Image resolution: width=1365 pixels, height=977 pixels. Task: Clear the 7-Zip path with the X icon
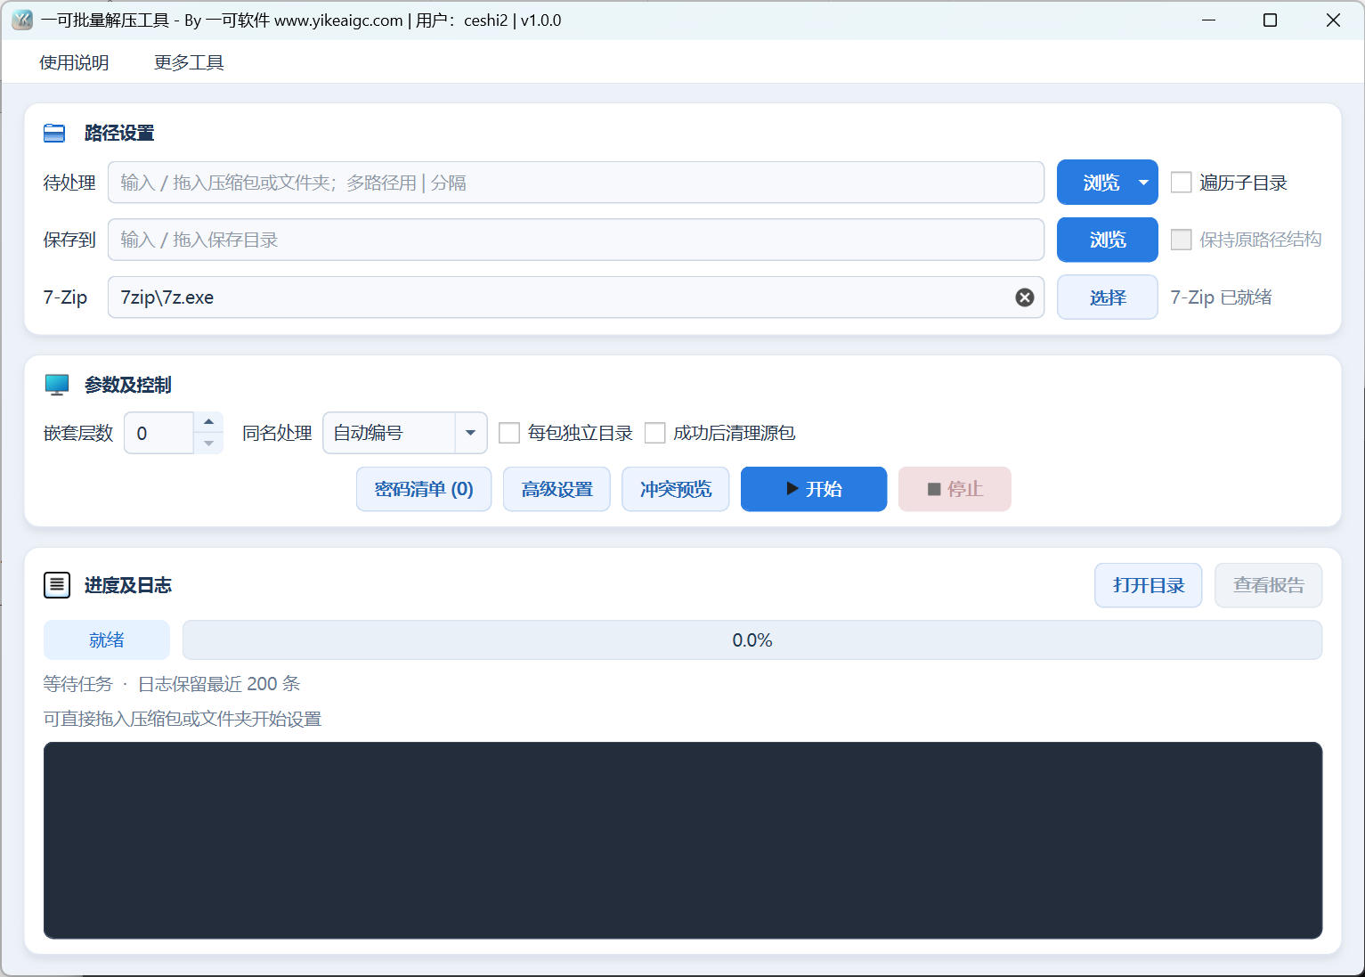click(1025, 297)
